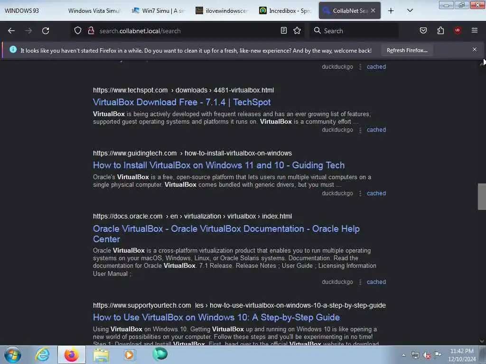Open How to Install VirtualBox Guiding Tech link
Viewport: 486px width, 364px height.
click(219, 165)
